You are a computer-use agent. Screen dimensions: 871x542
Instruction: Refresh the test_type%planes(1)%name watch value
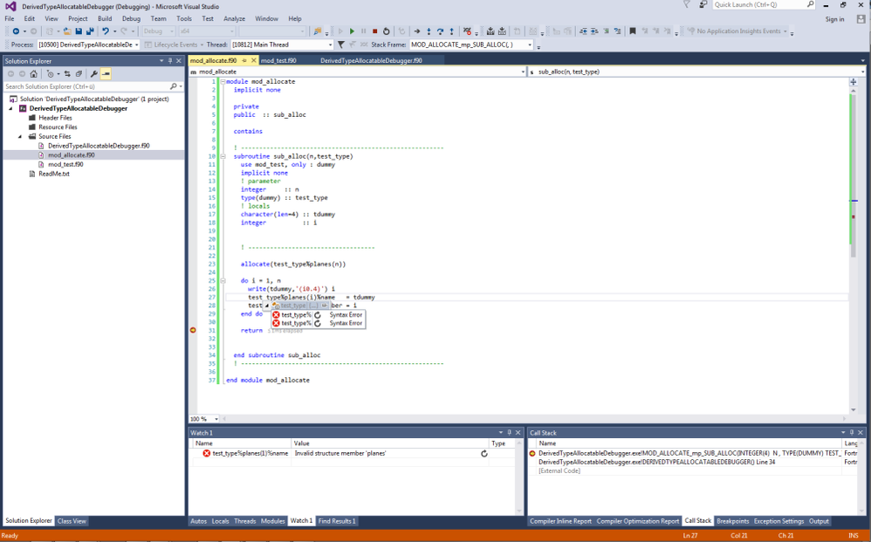[x=484, y=454]
